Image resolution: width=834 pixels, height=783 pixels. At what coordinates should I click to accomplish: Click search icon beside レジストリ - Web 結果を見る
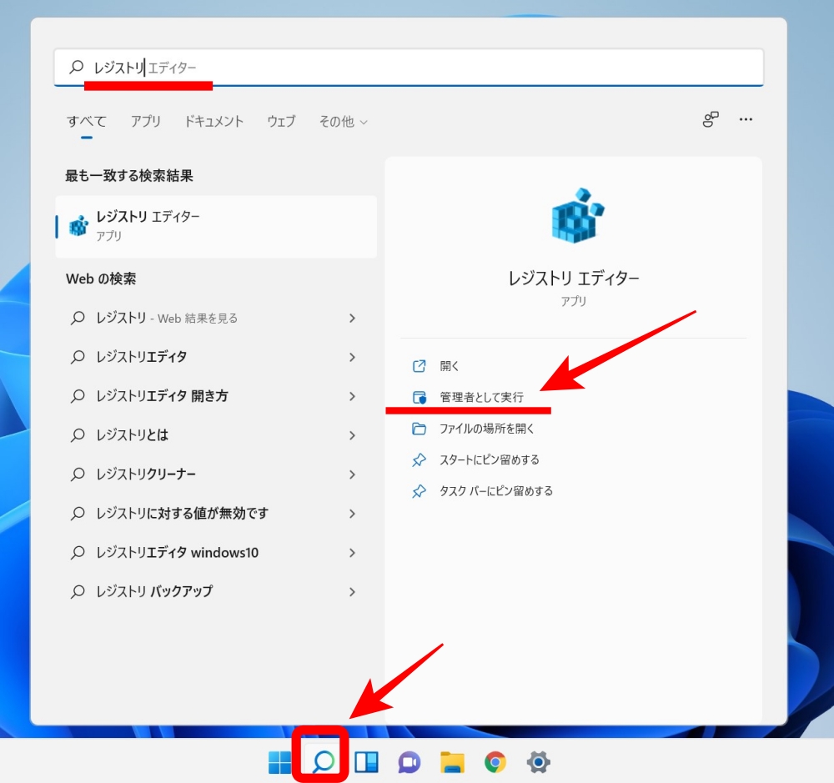tap(78, 318)
